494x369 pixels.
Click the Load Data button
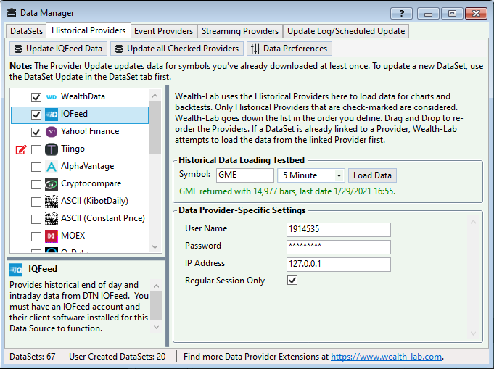372,175
